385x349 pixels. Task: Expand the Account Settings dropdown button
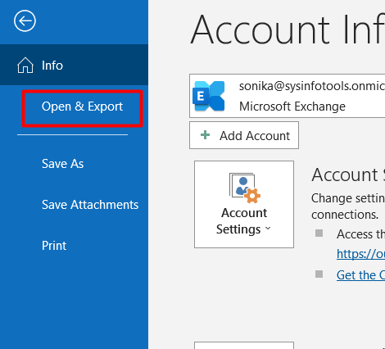[x=244, y=204]
